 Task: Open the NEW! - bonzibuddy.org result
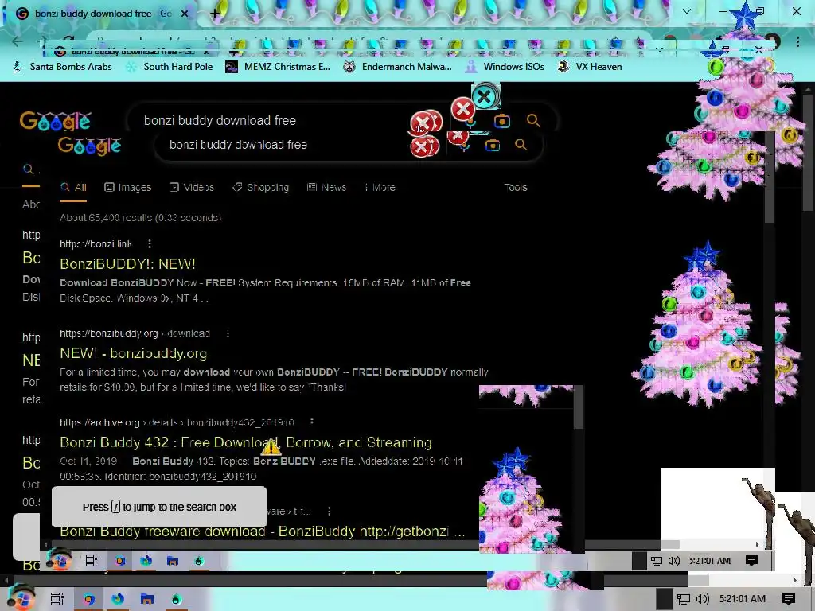point(133,353)
